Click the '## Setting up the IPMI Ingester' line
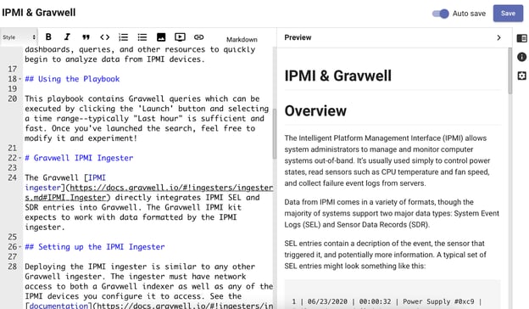 pyautogui.click(x=95, y=247)
